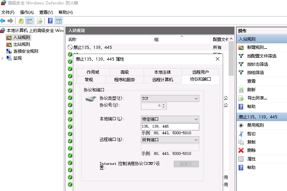
Task: Click the firewall icon of 本地计算机 root node
Action: (x=2, y=31)
